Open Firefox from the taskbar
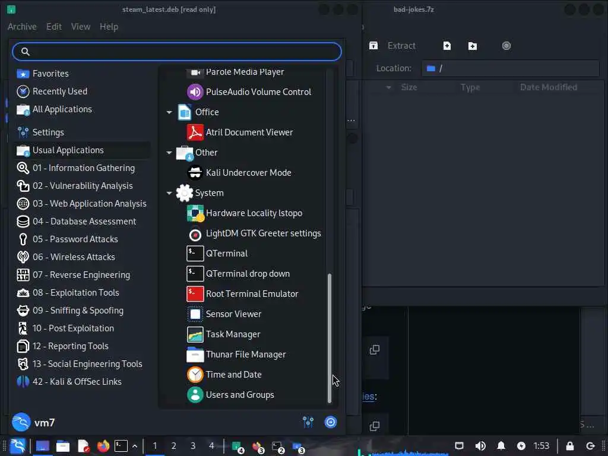Image resolution: width=608 pixels, height=456 pixels. 103,446
